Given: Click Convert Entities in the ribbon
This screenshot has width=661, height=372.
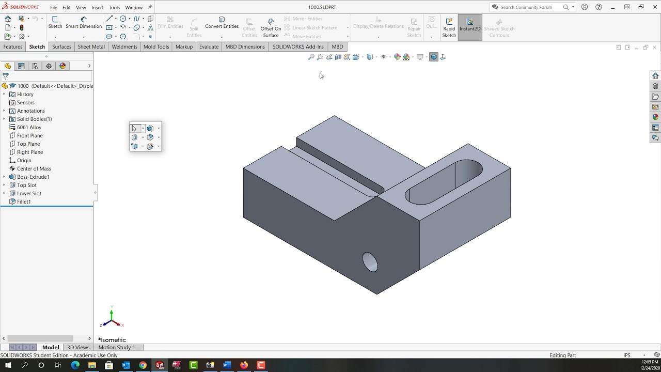Looking at the screenshot, I should [222, 23].
